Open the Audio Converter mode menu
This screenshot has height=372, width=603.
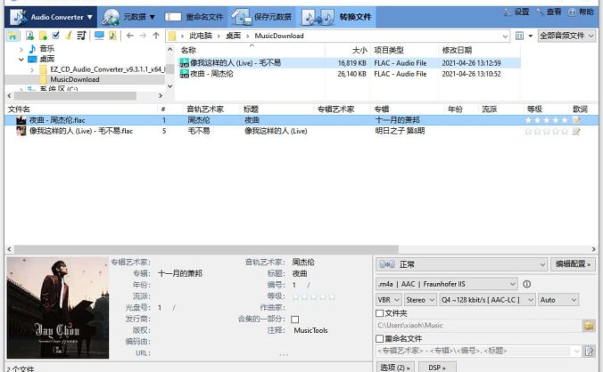tap(52, 17)
